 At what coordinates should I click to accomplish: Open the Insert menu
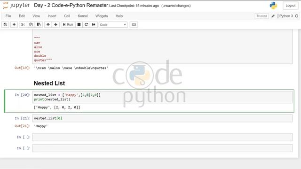point(52,16)
